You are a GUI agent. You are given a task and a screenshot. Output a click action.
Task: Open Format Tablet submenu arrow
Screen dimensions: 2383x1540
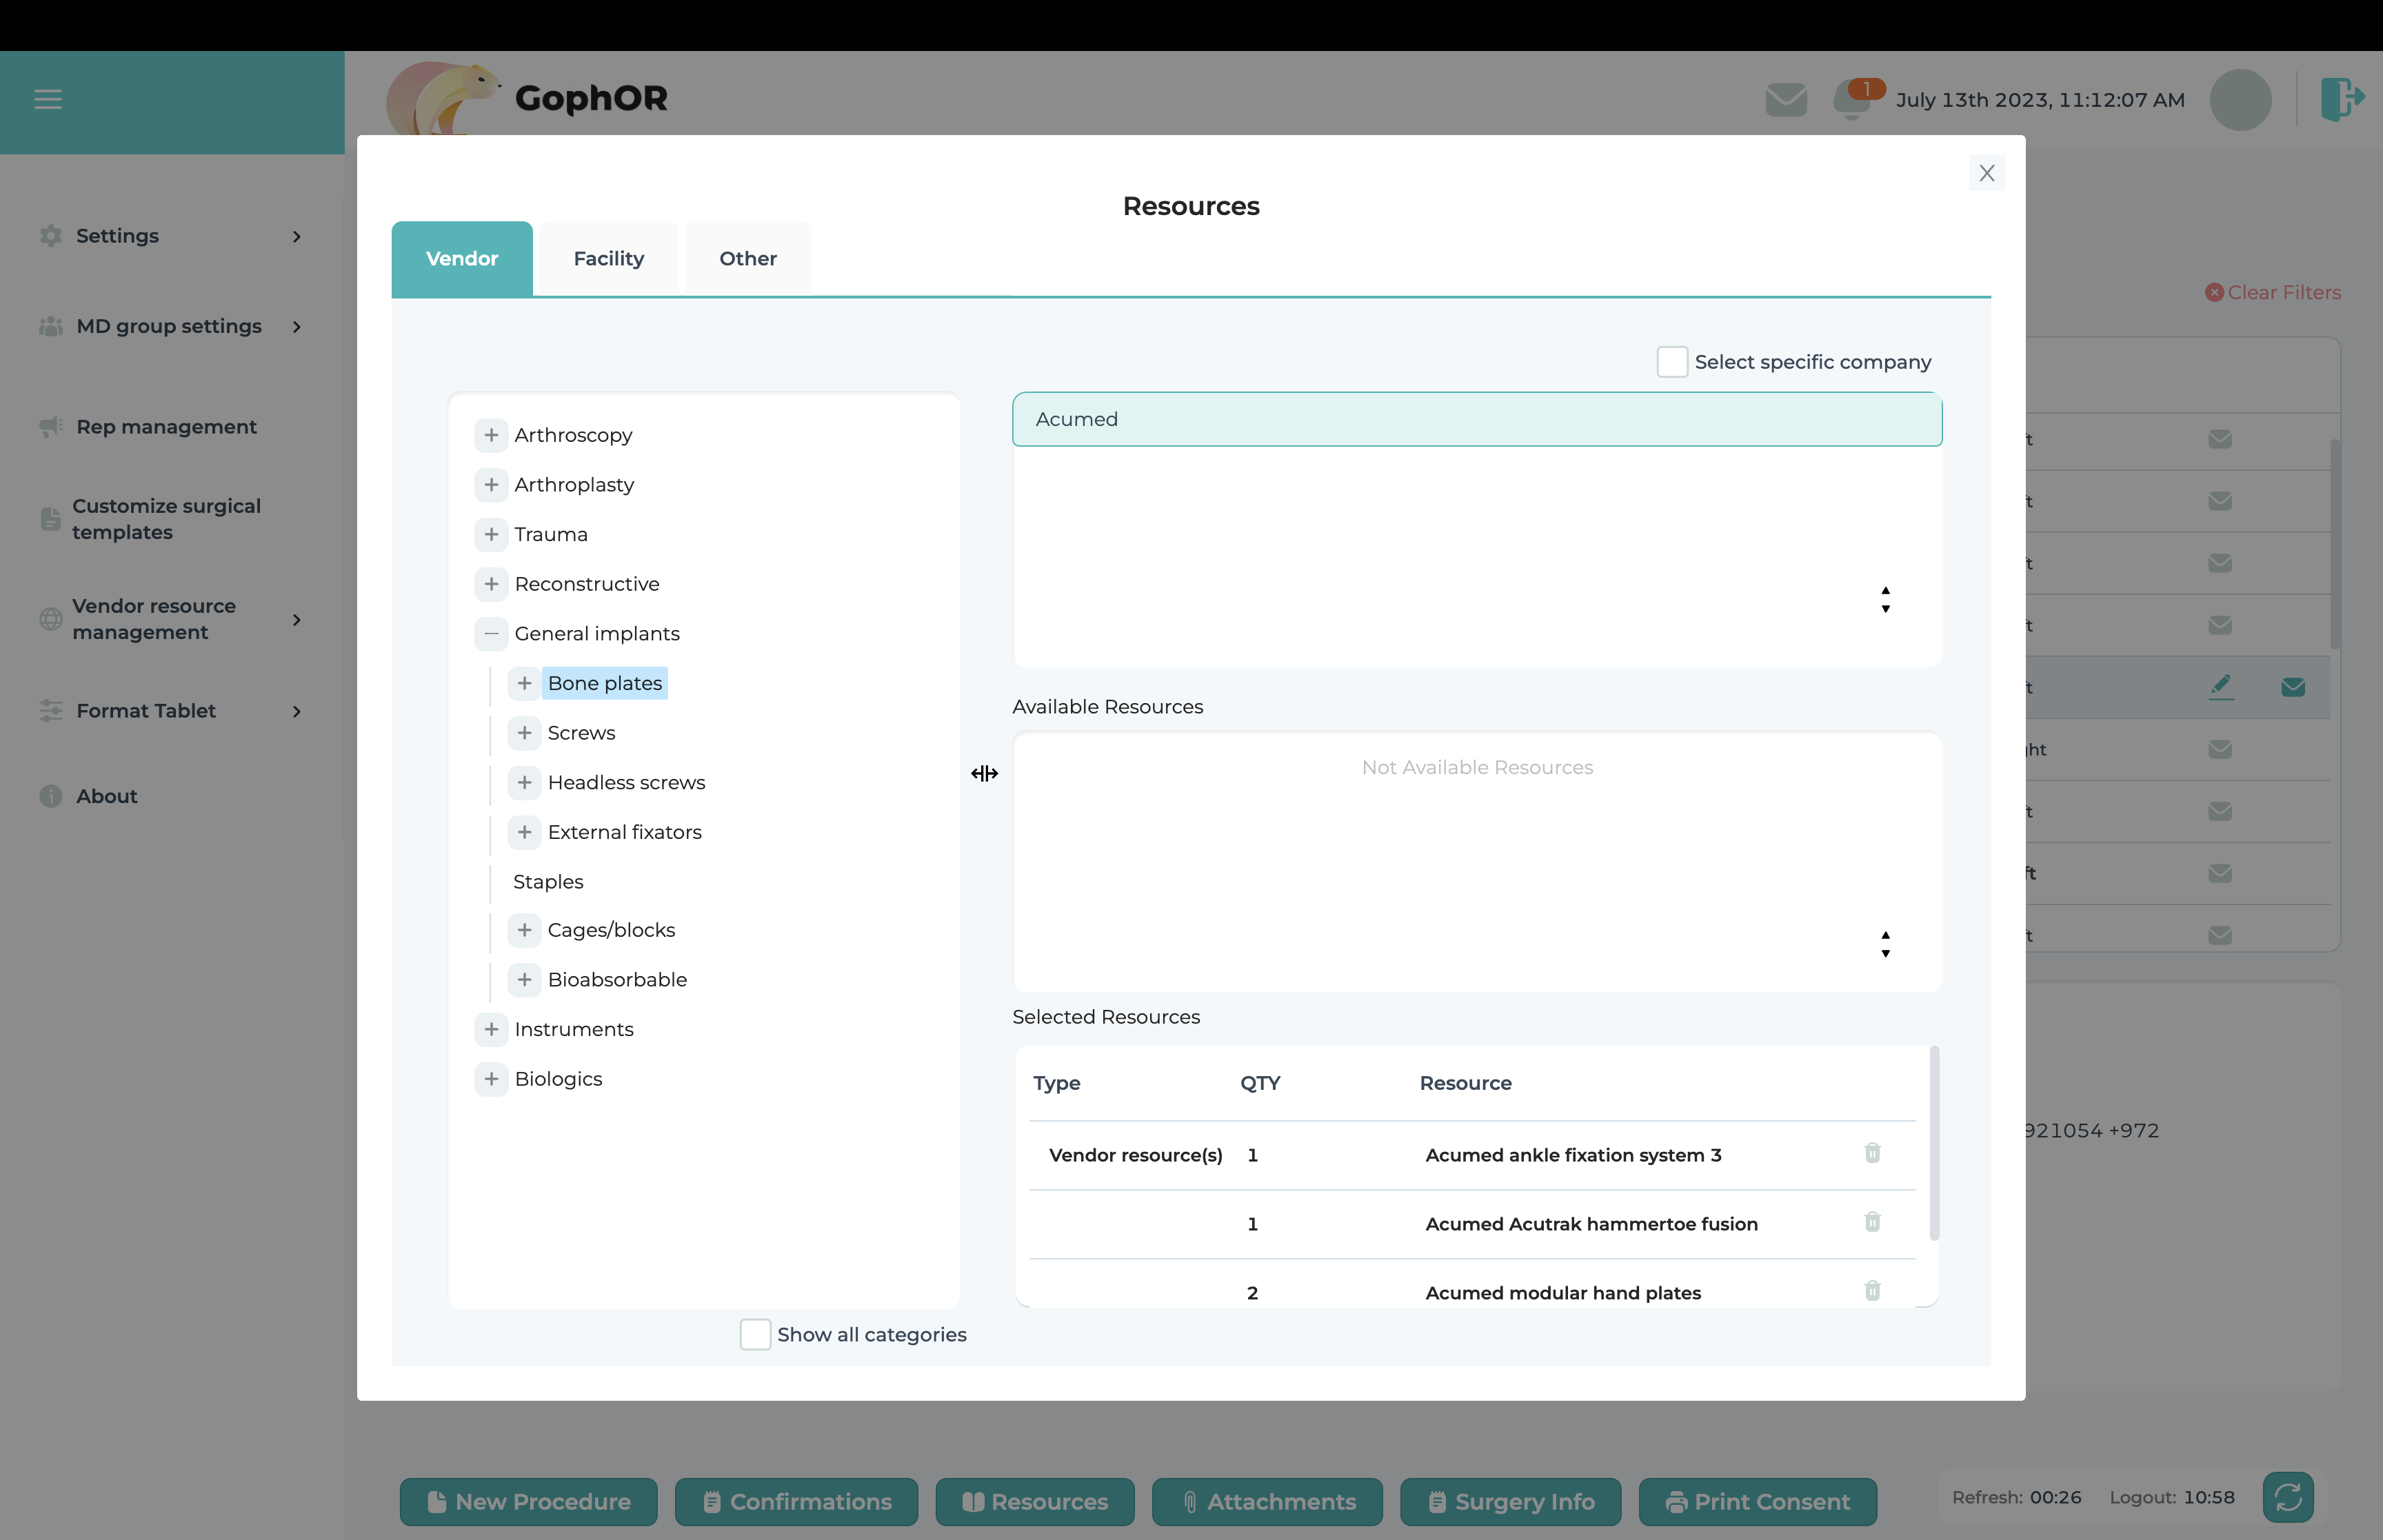click(x=297, y=711)
